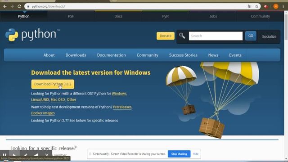This screenshot has width=288, height=162.
Task: Click the magnifying glass search icon
Action: tap(182, 36)
